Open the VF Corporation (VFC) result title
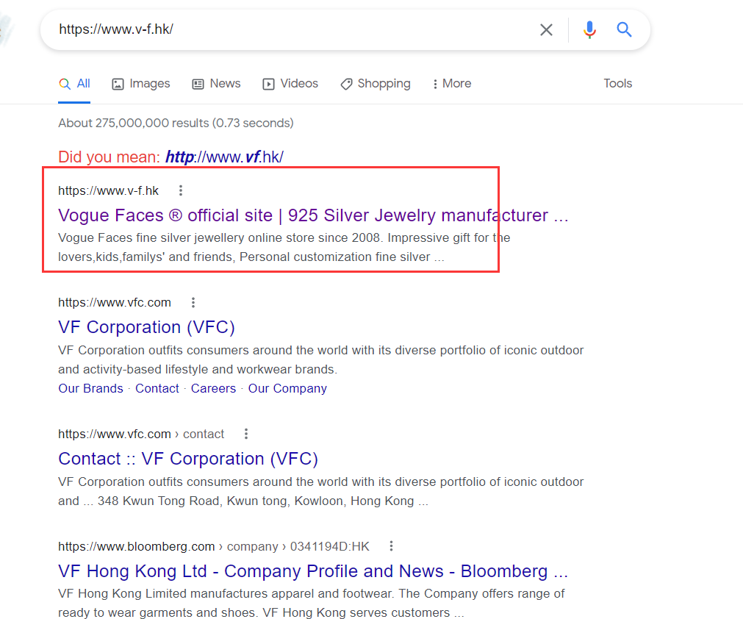Image resolution: width=743 pixels, height=619 pixels. pos(146,327)
